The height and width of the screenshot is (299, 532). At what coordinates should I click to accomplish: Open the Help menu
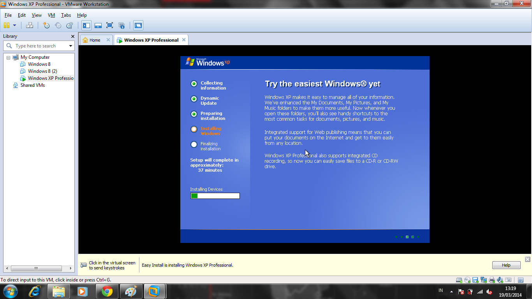(82, 15)
